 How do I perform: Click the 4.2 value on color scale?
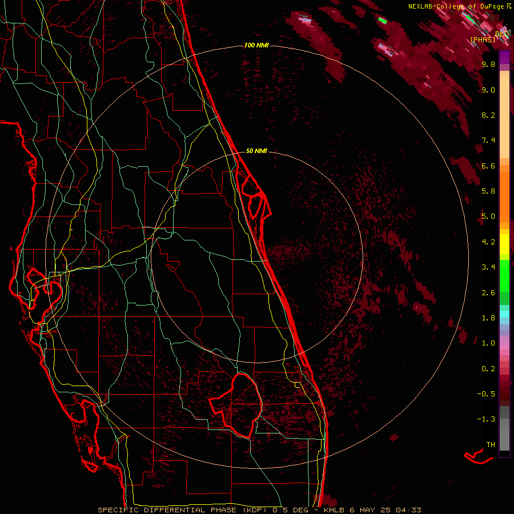488,242
